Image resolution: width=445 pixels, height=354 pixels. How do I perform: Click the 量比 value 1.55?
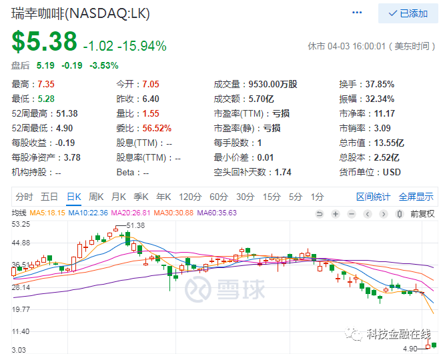coord(151,114)
